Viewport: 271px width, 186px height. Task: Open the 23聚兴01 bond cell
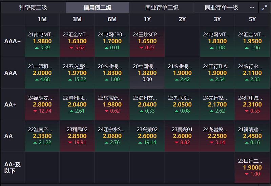(182, 136)
